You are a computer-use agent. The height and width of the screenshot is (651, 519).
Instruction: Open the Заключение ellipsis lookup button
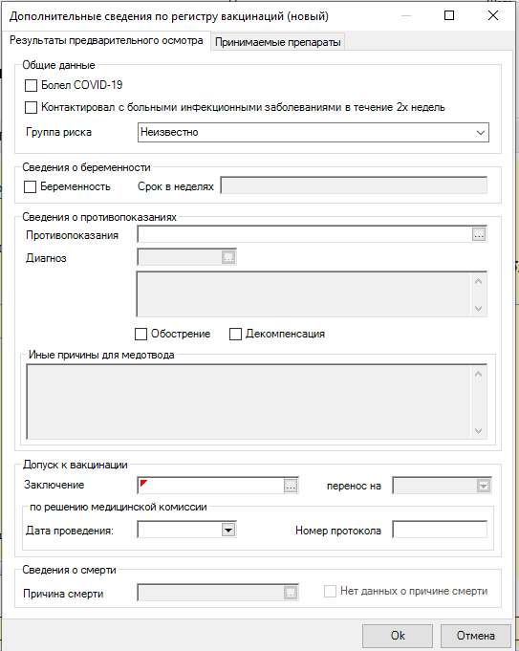point(291,486)
